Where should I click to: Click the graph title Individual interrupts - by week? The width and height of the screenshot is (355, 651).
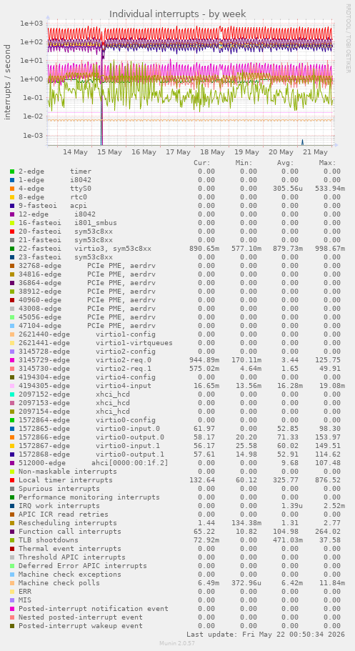click(178, 14)
